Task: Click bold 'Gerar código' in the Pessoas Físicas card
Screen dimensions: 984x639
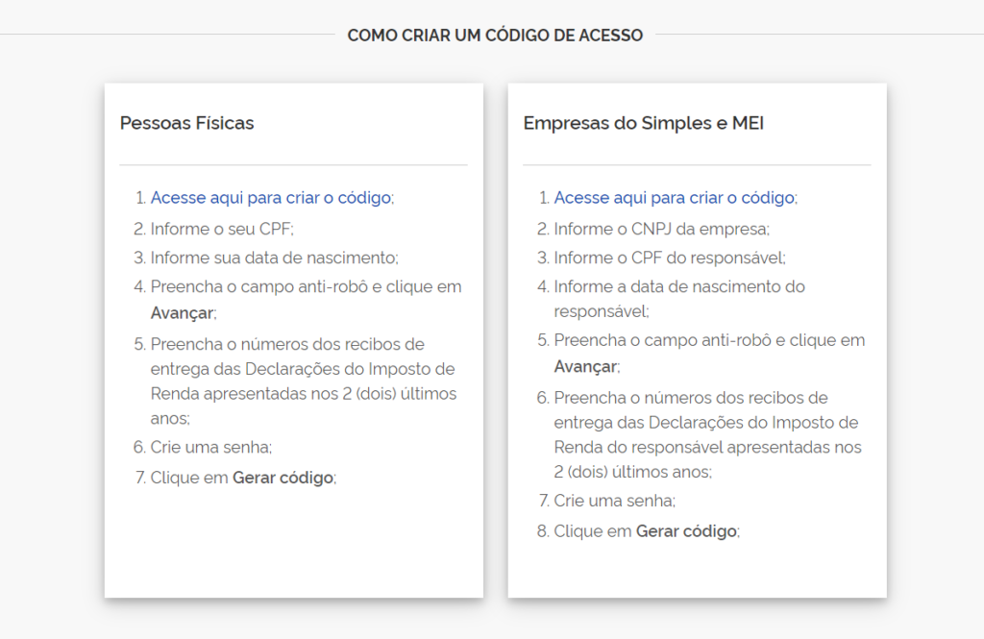Action: pyautogui.click(x=283, y=478)
